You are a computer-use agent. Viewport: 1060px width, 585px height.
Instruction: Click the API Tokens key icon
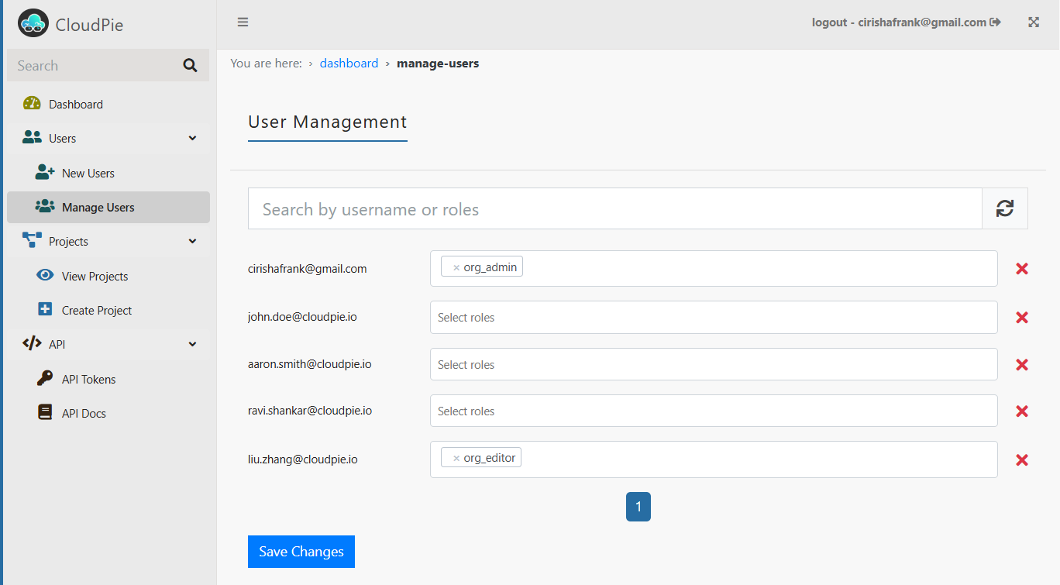[x=45, y=379]
